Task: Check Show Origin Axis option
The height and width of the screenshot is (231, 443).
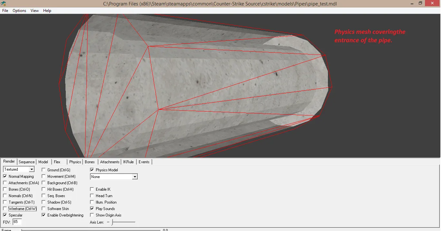Action: pyautogui.click(x=92, y=215)
